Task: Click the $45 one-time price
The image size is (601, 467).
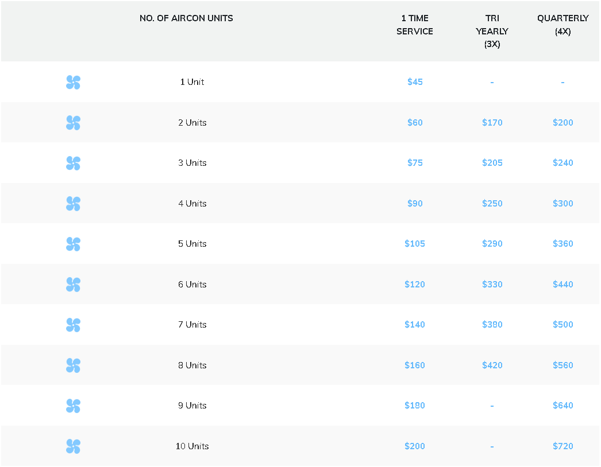Action: tap(415, 82)
